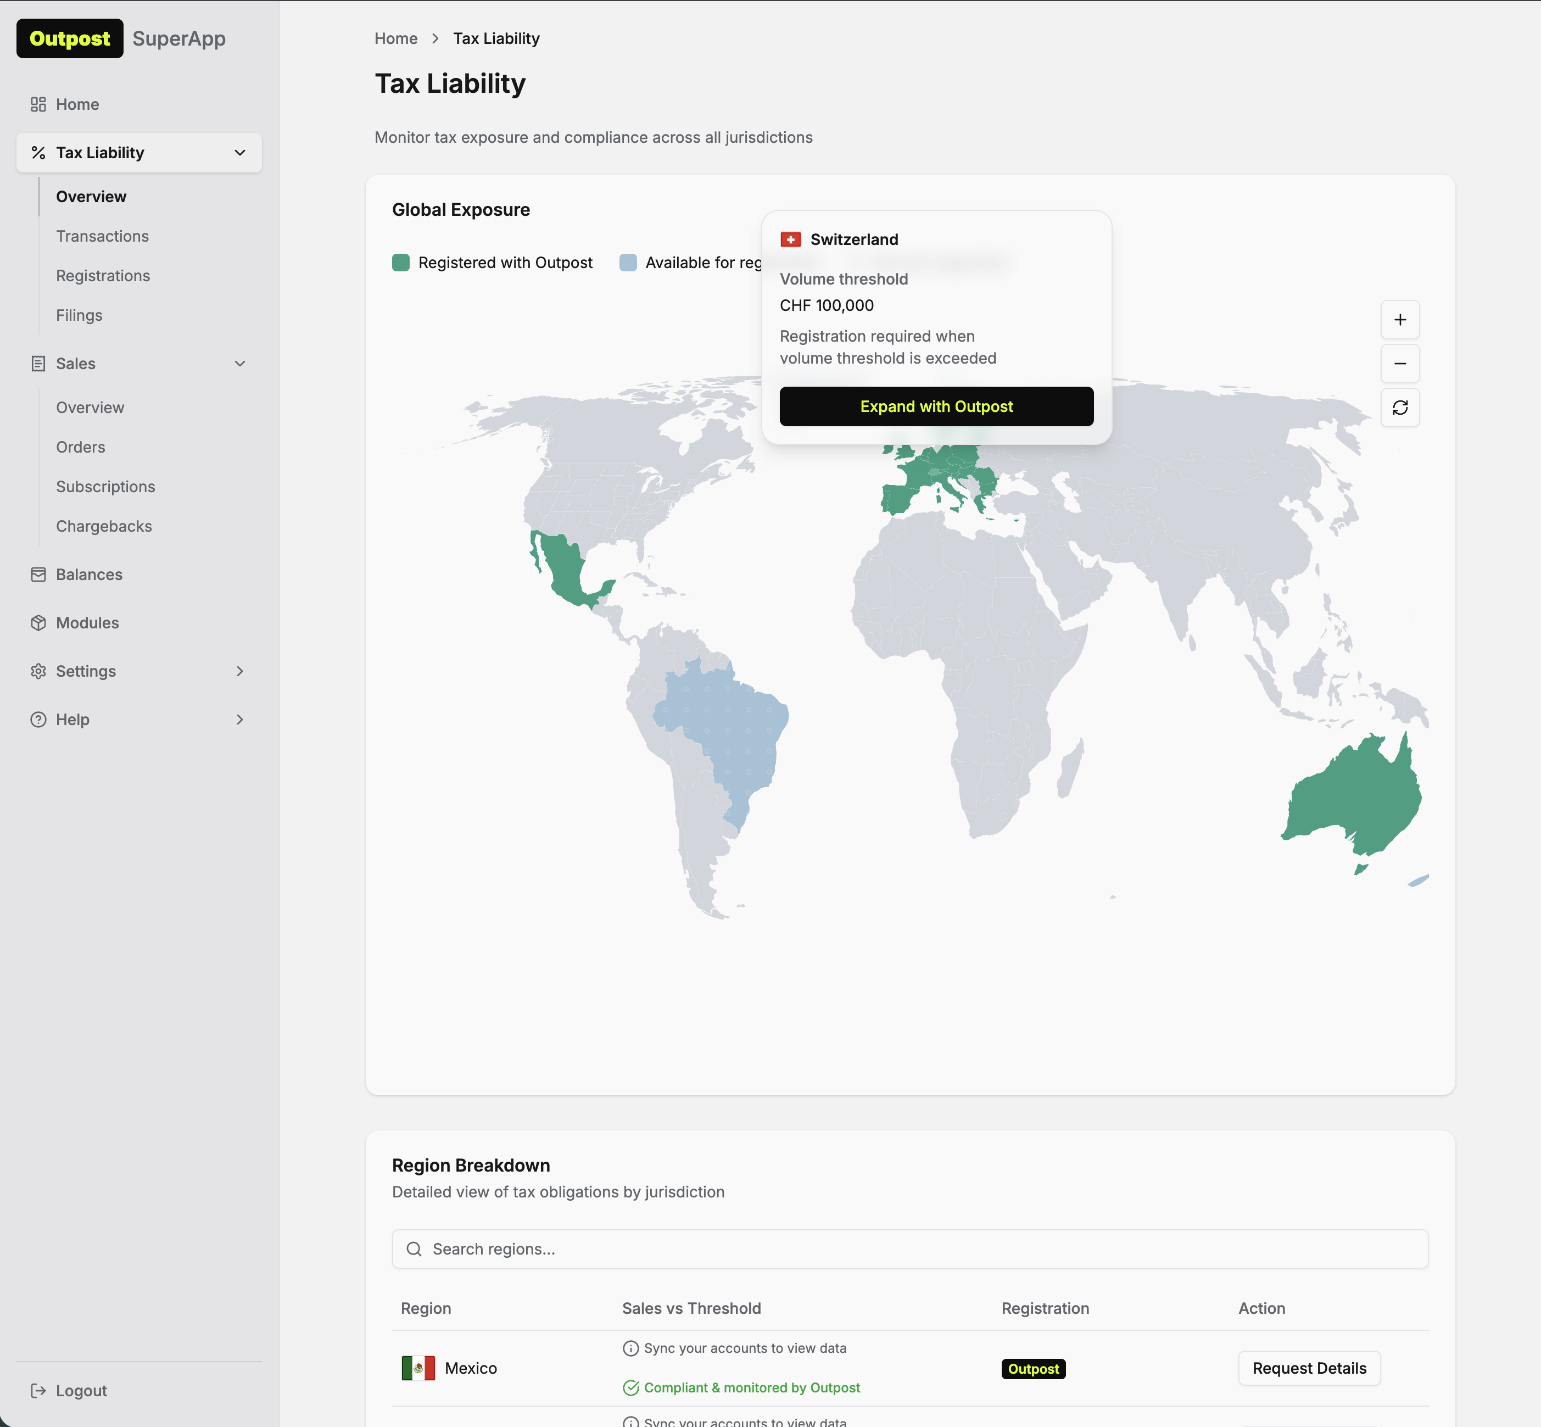Expand the Settings submenu arrow
This screenshot has height=1427, width=1541.
[240, 671]
